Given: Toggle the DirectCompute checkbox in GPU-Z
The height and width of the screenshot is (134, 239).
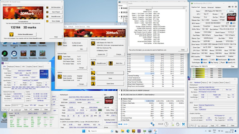Looking at the screenshot, I should 217,60.
